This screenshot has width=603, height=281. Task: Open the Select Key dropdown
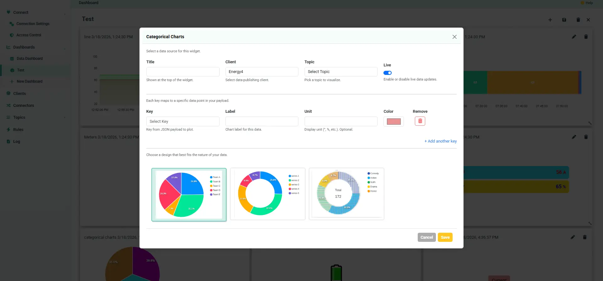(x=183, y=122)
